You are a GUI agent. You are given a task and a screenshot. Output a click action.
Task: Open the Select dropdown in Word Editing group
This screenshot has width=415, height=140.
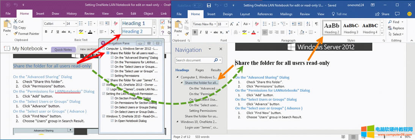point(396,34)
